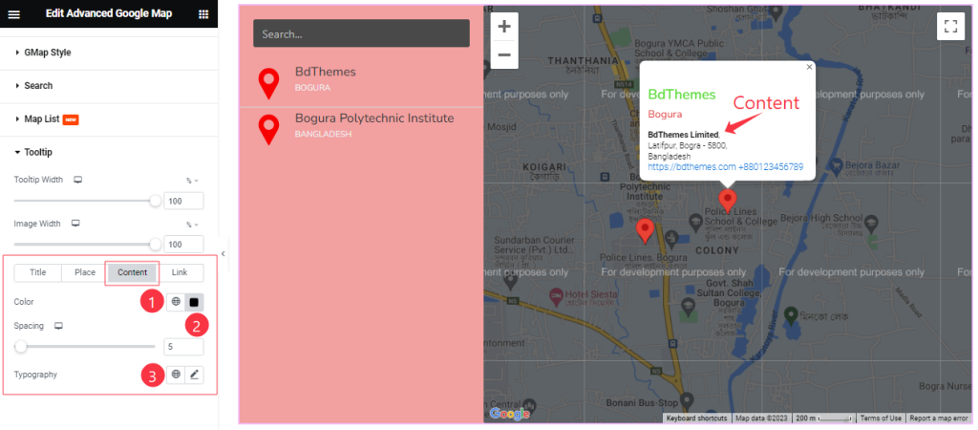The width and height of the screenshot is (978, 430).
Task: Open the hamburger menu in Elementor header
Action: (13, 14)
